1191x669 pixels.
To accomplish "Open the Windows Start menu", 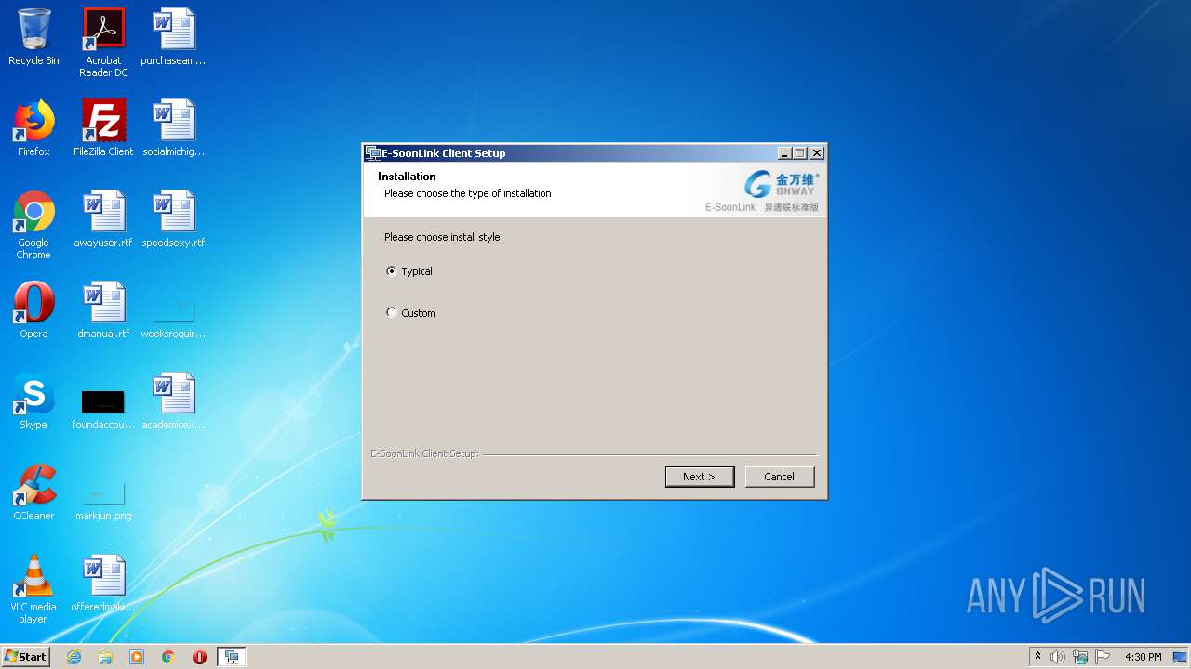I will 26,657.
